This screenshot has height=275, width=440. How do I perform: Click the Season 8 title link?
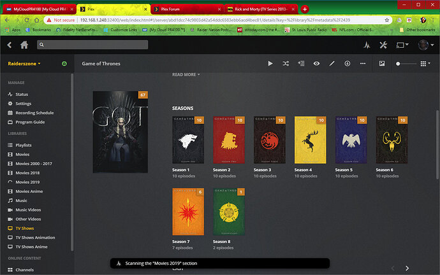coord(221,242)
